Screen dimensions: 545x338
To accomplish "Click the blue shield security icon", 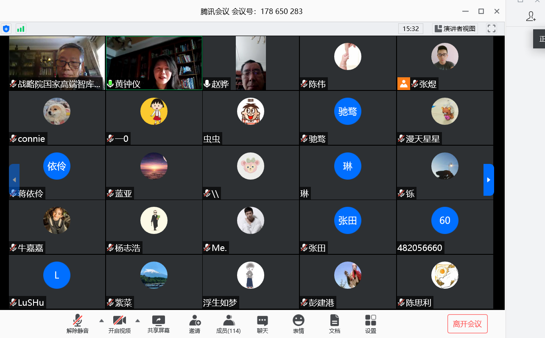I will tap(6, 29).
